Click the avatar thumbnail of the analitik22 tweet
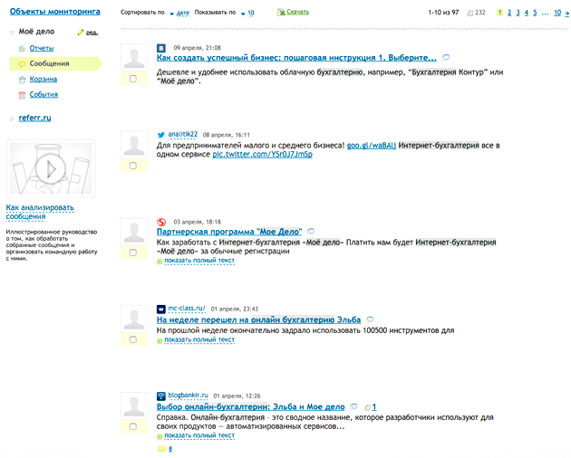 tap(134, 145)
